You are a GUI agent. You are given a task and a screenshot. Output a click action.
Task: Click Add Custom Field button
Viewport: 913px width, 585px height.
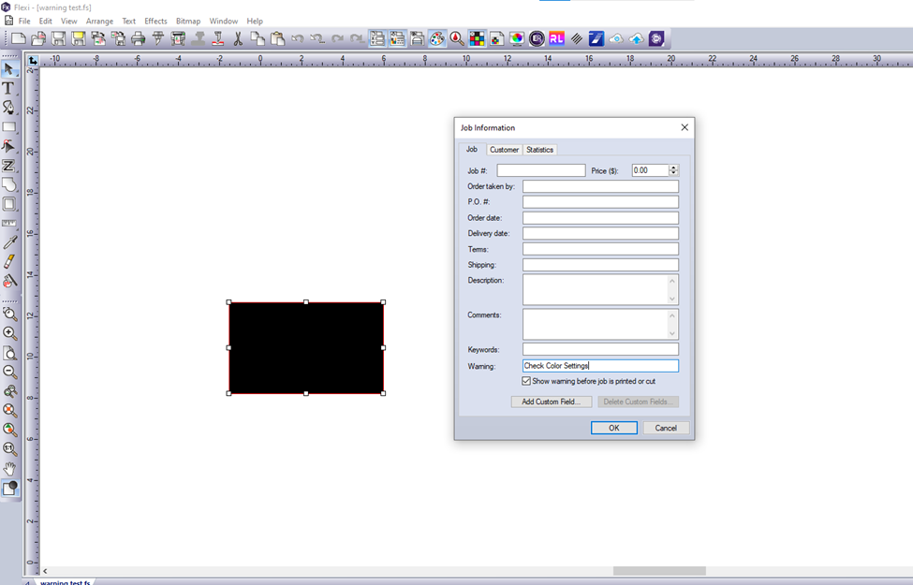pyautogui.click(x=551, y=402)
